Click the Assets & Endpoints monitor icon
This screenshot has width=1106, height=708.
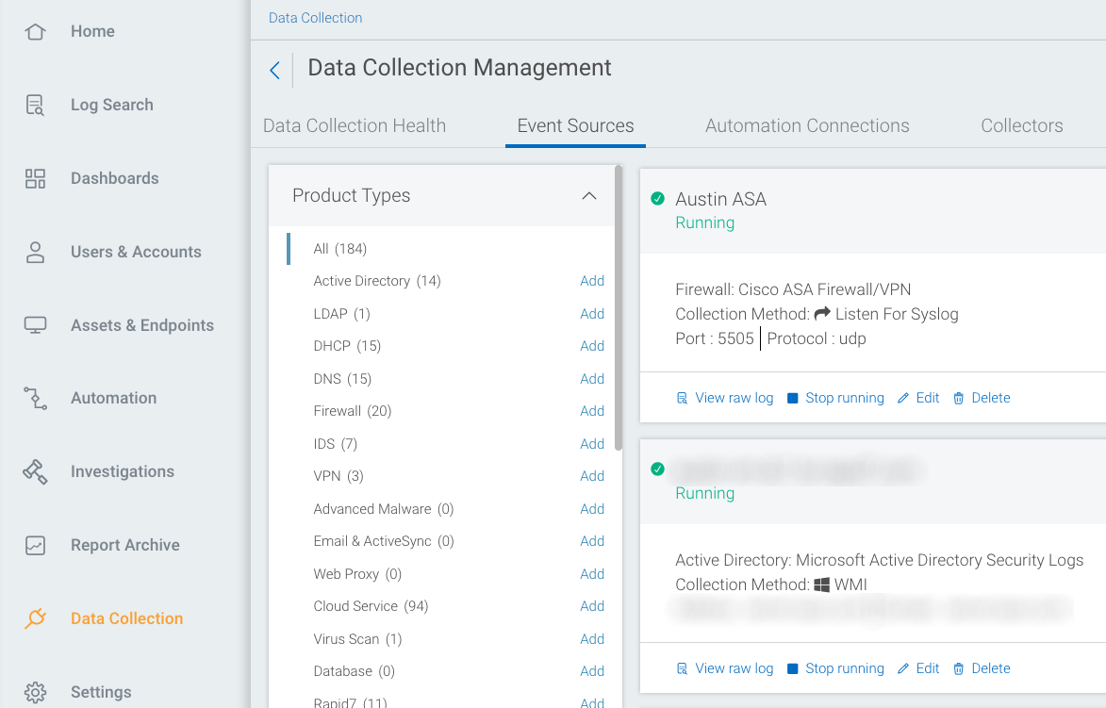[35, 325]
